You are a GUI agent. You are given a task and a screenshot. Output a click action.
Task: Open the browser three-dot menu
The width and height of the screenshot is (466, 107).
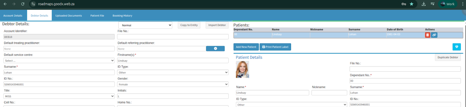463,4
